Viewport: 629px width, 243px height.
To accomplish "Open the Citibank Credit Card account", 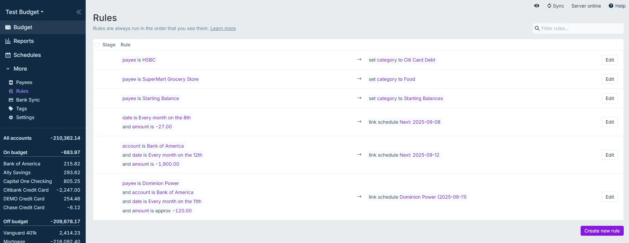I will 26,190.
